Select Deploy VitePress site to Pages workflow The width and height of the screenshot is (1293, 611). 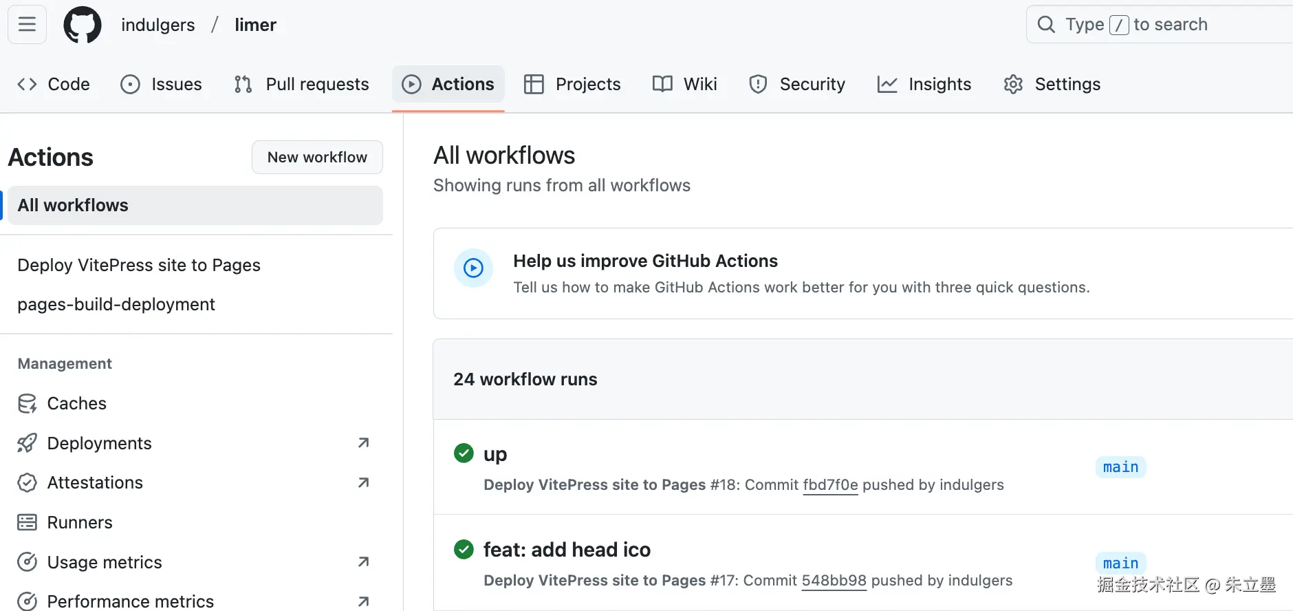(139, 265)
